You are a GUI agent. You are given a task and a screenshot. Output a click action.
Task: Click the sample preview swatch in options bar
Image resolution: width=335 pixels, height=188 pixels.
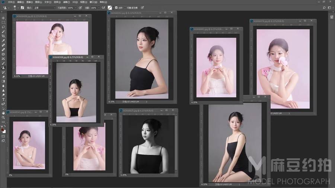pos(110,8)
